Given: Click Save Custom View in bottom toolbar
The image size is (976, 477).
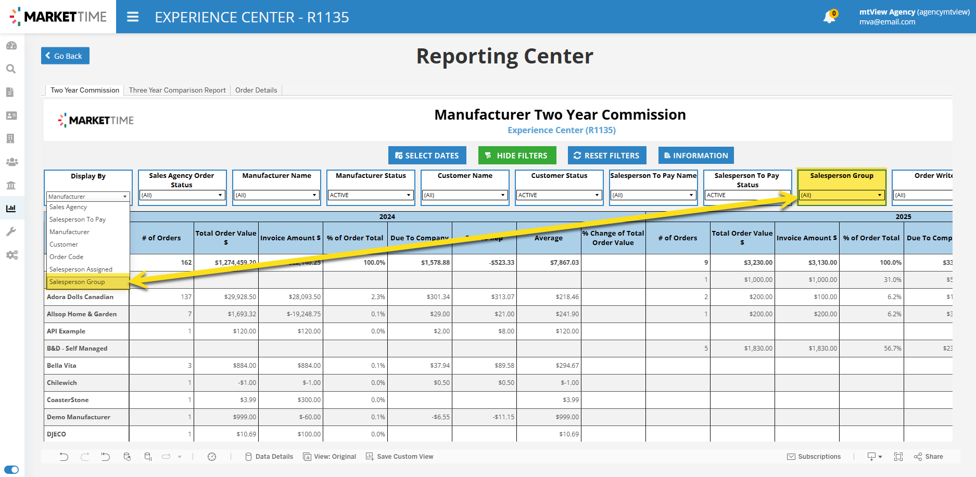Looking at the screenshot, I should tap(399, 457).
